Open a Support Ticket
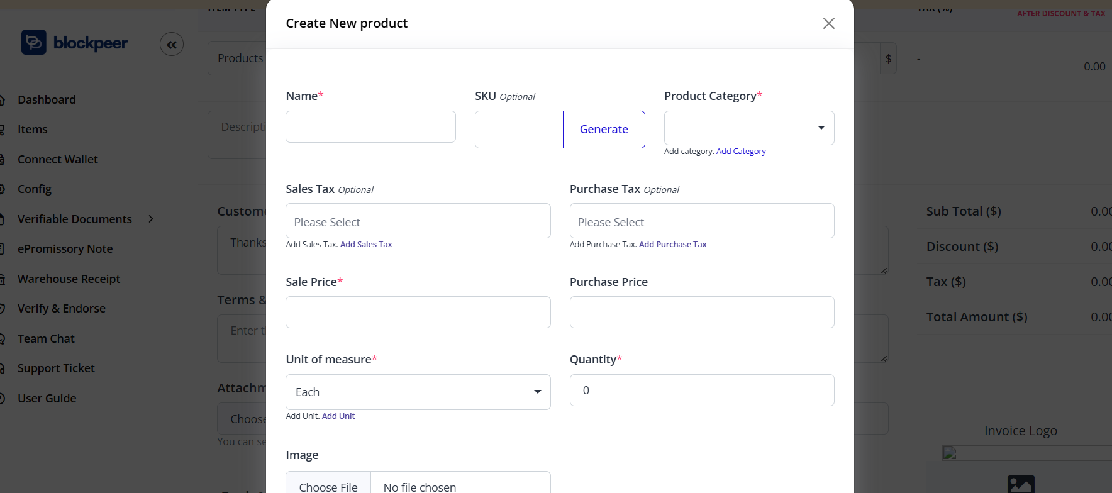The height and width of the screenshot is (493, 1112). [x=56, y=368]
